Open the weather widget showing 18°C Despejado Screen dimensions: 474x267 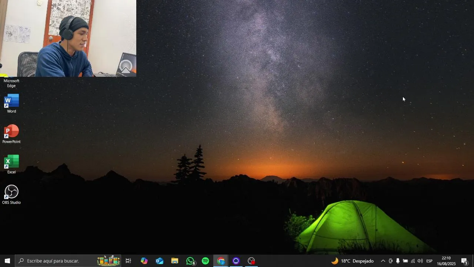352,261
